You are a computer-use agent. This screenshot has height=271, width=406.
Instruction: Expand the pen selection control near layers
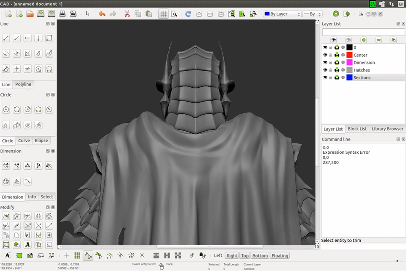pyautogui.click(x=394, y=40)
